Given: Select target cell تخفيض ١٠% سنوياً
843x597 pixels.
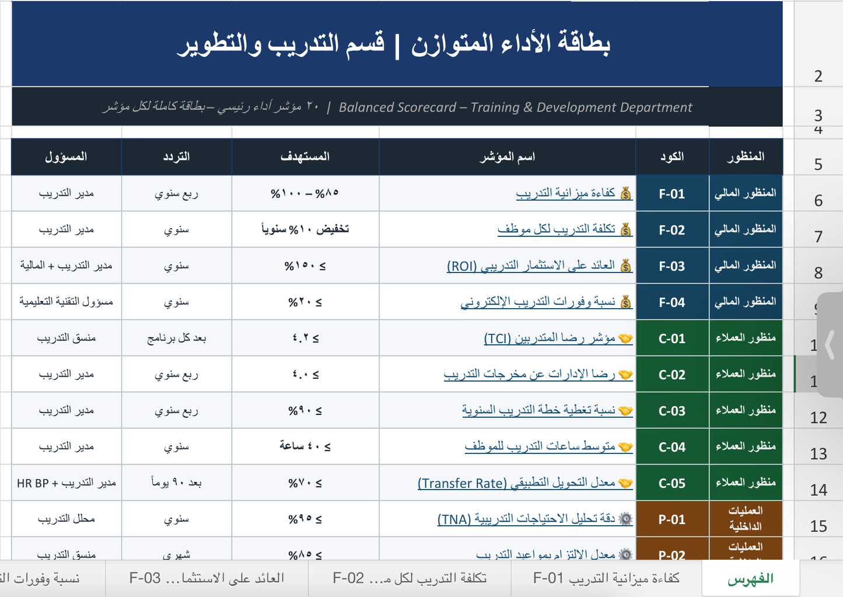Looking at the screenshot, I should (x=305, y=229).
